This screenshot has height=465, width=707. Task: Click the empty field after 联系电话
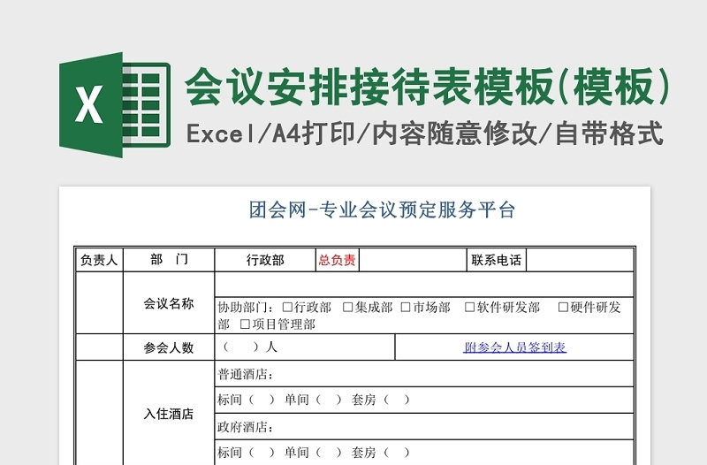(580, 260)
